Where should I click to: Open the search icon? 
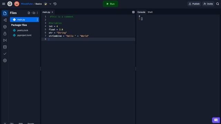(x=218, y=4)
